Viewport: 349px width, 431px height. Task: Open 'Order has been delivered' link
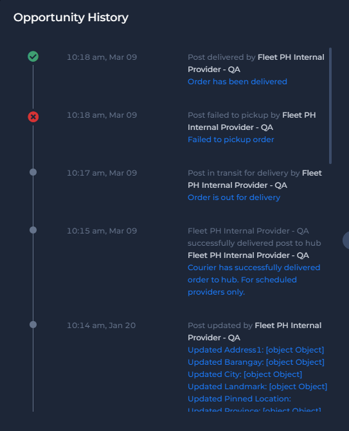click(x=237, y=82)
